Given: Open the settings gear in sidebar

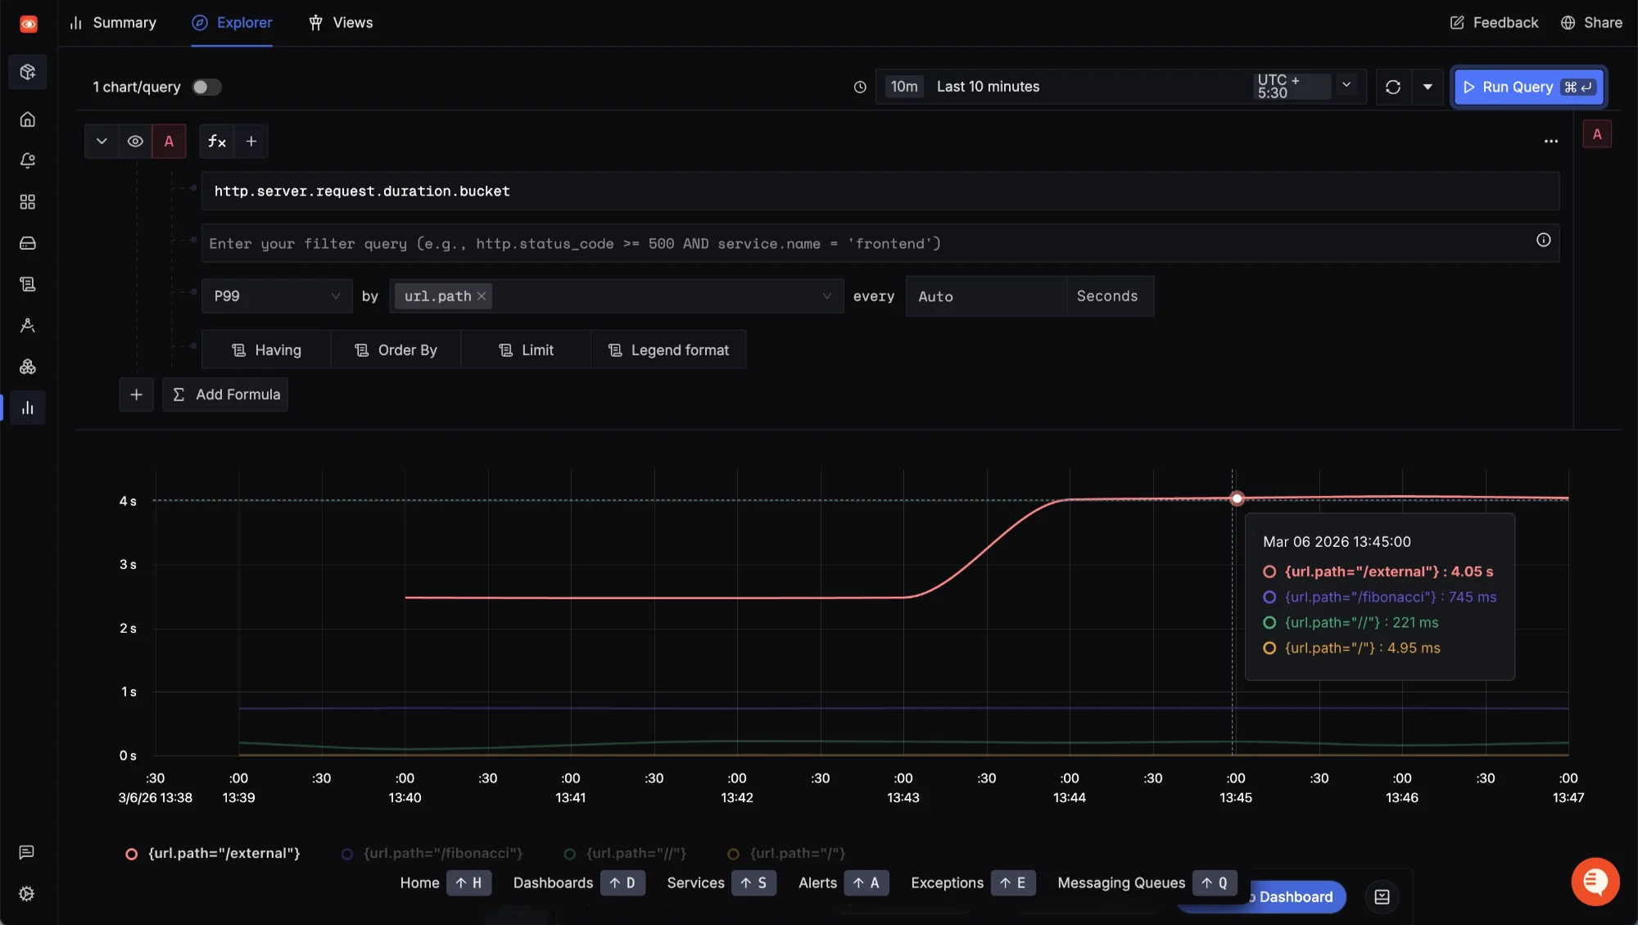Looking at the screenshot, I should click(x=27, y=894).
